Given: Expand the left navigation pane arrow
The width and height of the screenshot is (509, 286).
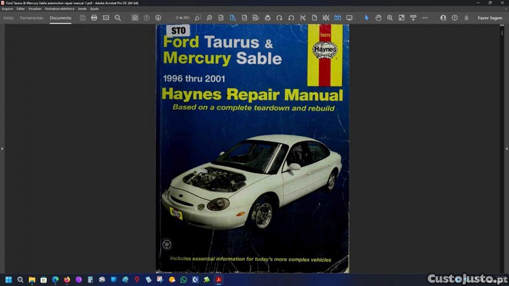Looking at the screenshot, I should point(2,148).
